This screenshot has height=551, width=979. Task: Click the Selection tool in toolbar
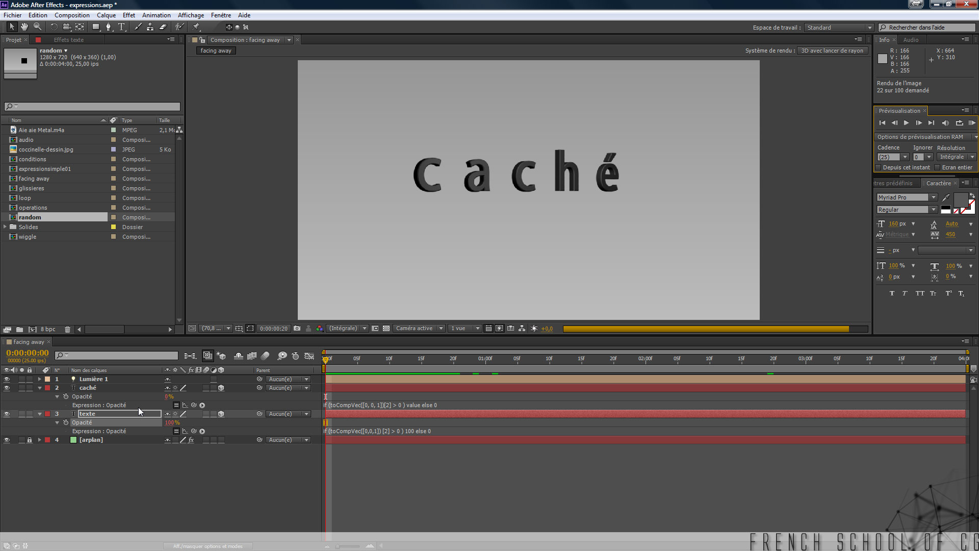tap(11, 27)
